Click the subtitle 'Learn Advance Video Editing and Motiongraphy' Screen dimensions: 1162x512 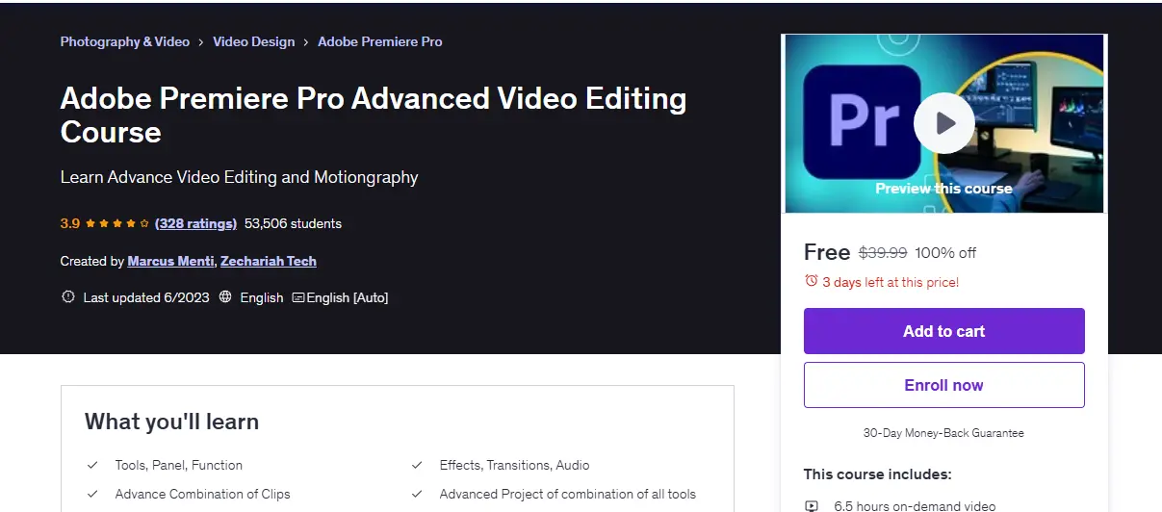coord(240,177)
